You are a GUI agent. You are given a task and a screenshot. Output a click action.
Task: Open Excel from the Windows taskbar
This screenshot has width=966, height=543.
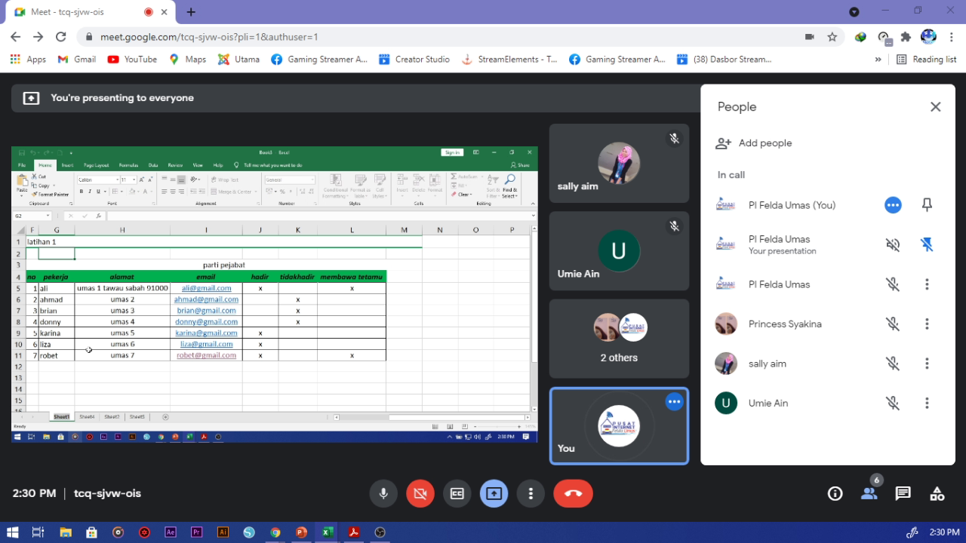click(327, 532)
